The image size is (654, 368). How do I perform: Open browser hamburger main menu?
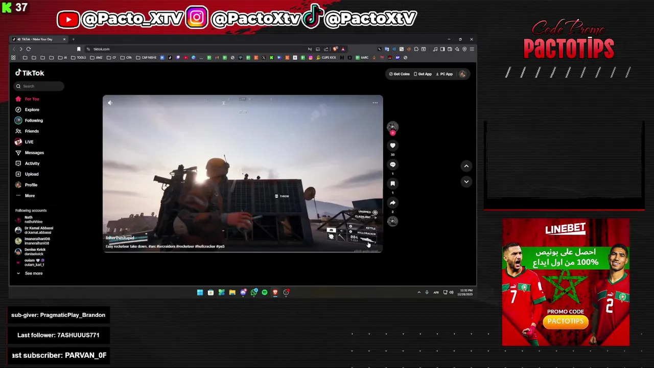(x=472, y=49)
